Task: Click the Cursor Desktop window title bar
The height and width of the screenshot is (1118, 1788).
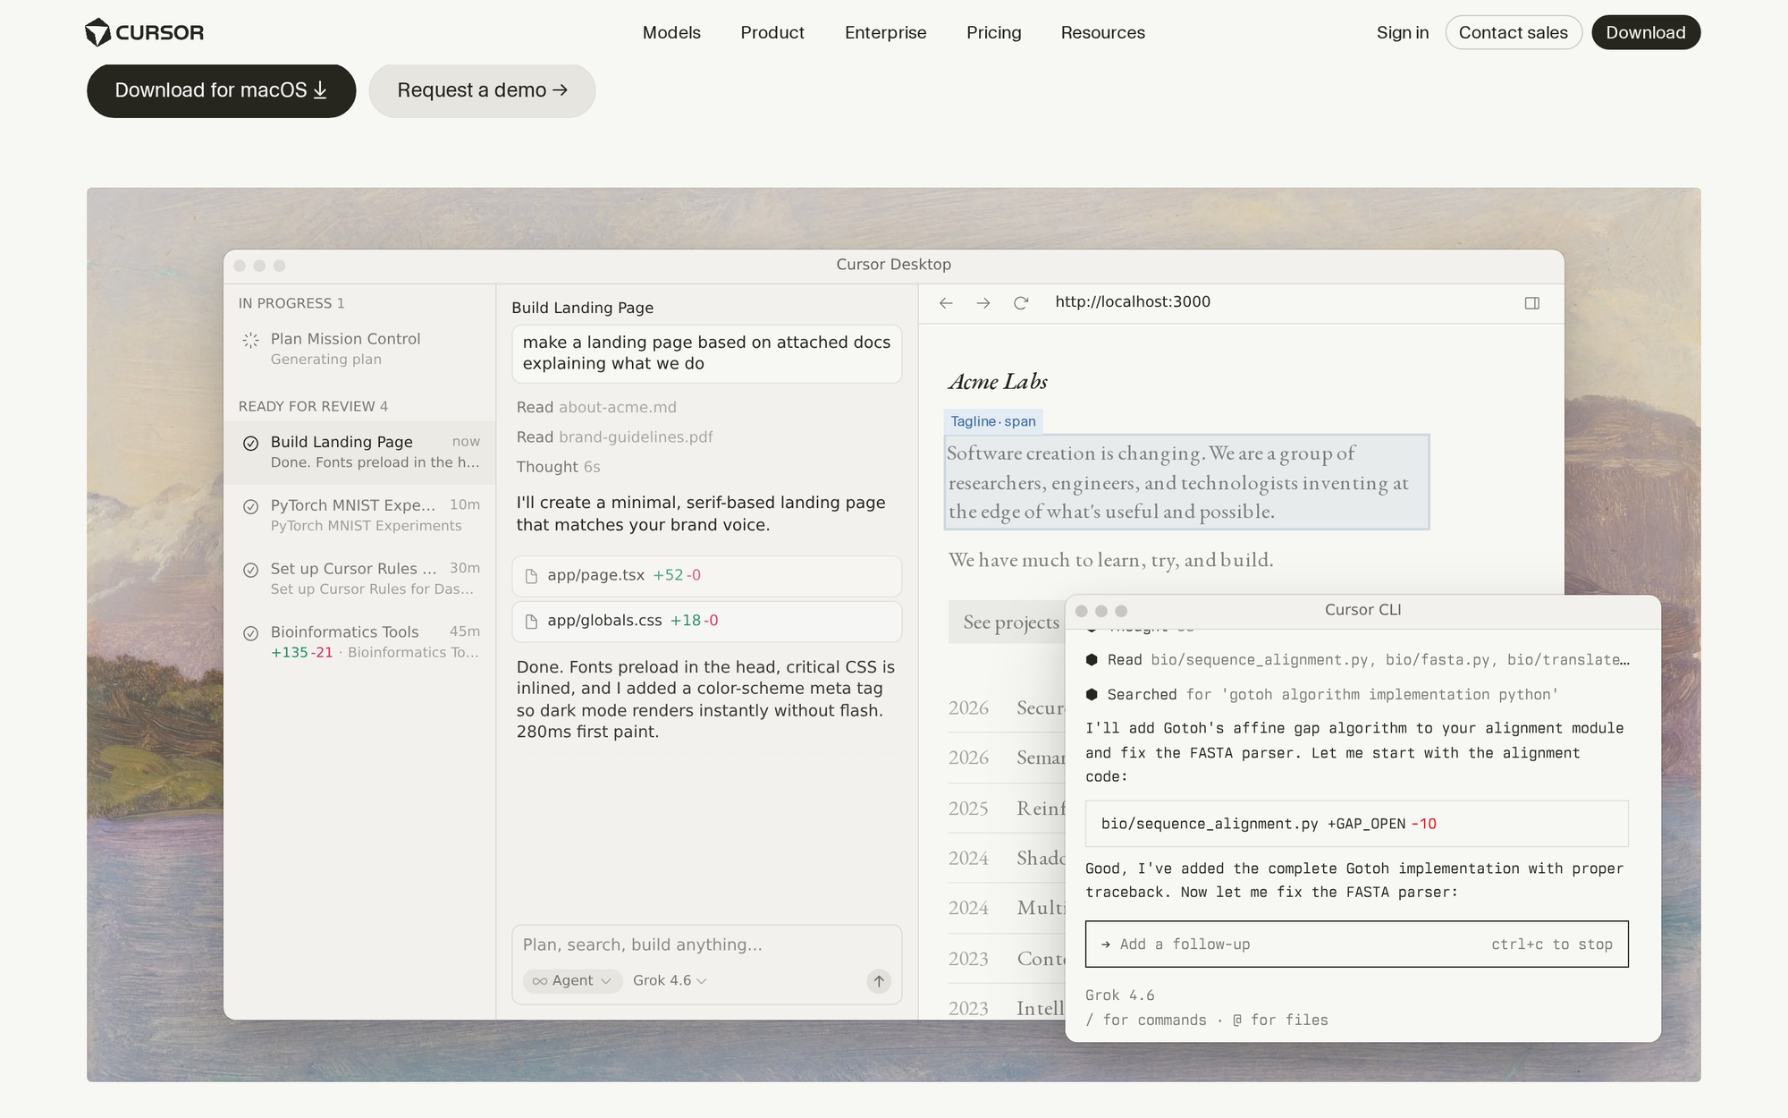Action: coord(893,266)
